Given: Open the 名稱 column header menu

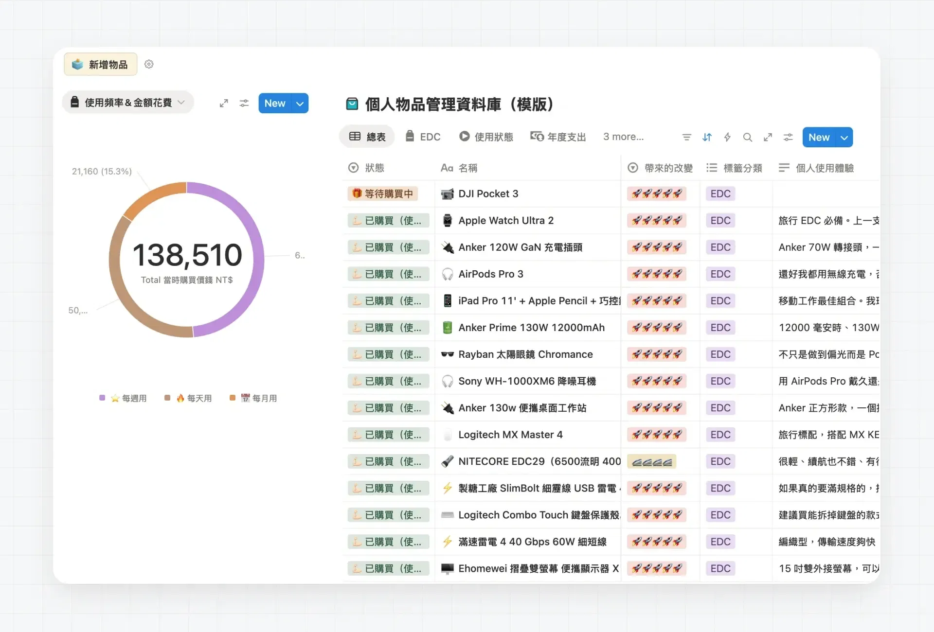Looking at the screenshot, I should (459, 168).
